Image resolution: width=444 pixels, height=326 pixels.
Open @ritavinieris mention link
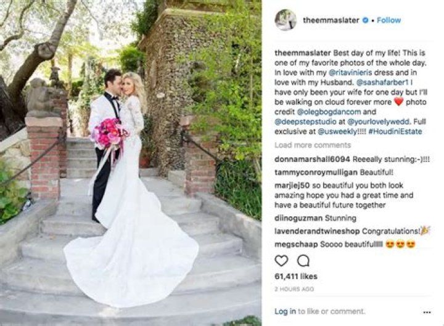pyautogui.click(x=350, y=73)
